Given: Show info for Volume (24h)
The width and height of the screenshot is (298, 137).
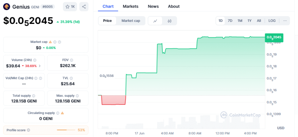Looking at the screenshot, I should [x=35, y=60].
